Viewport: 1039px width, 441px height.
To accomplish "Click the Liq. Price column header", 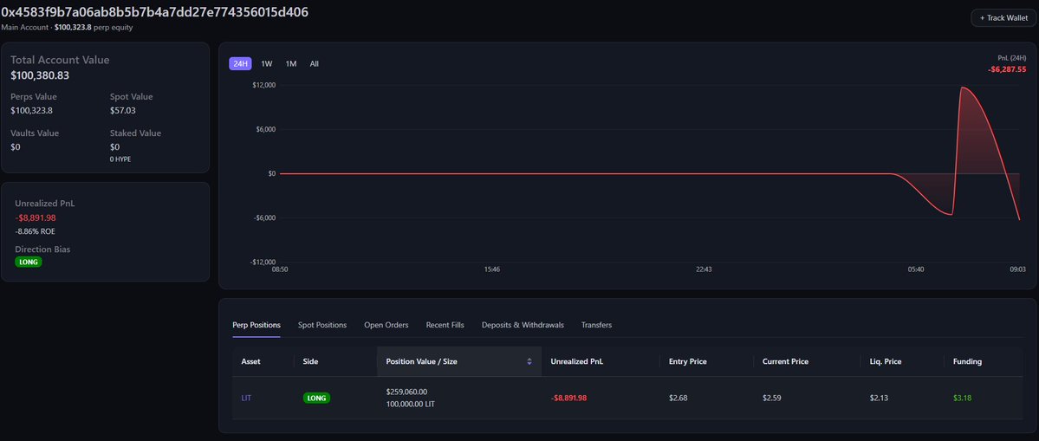I will [886, 361].
